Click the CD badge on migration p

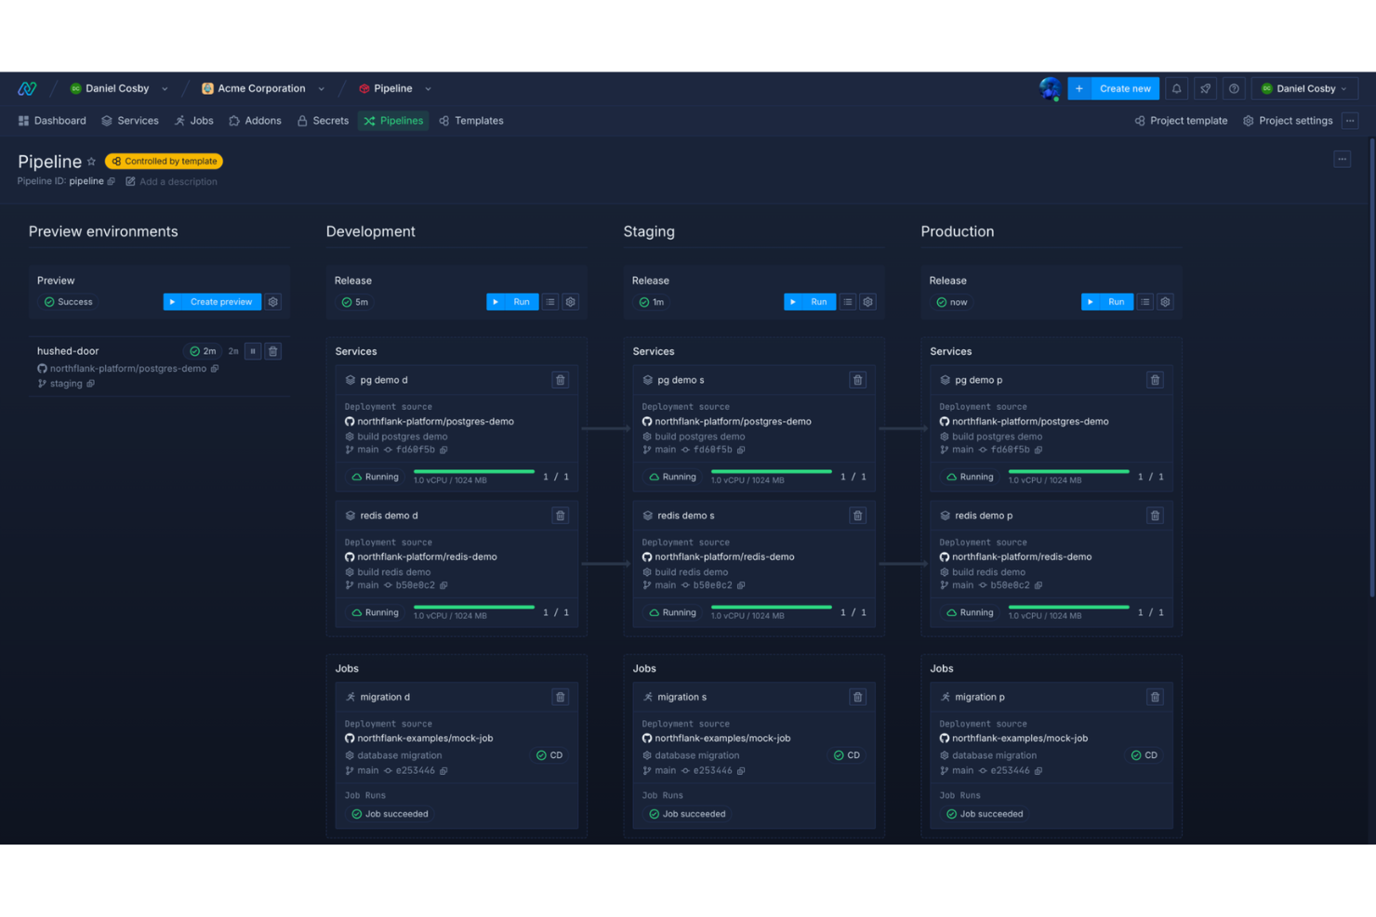pyautogui.click(x=1145, y=755)
